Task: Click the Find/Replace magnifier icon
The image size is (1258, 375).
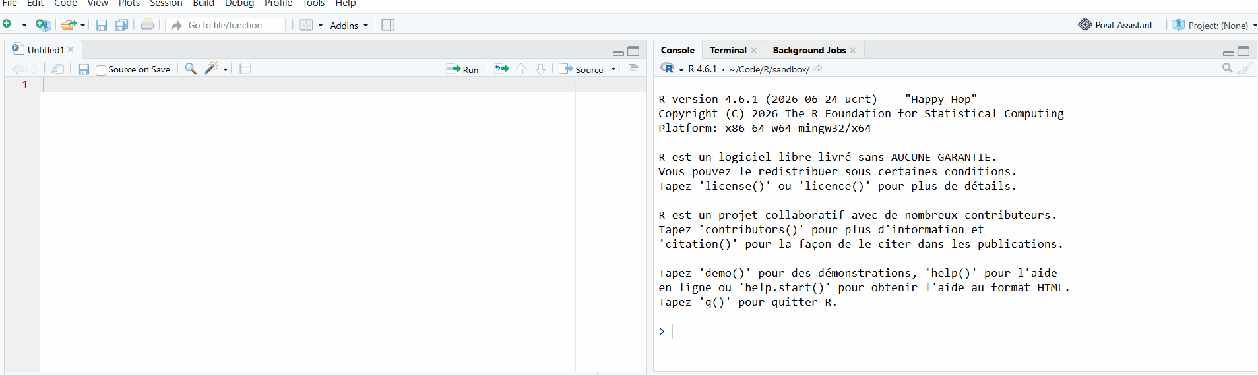Action: tap(191, 69)
